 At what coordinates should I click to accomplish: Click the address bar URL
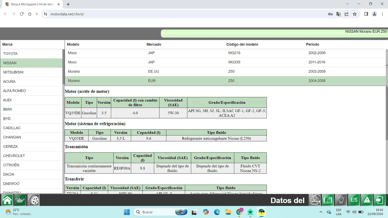67,14
